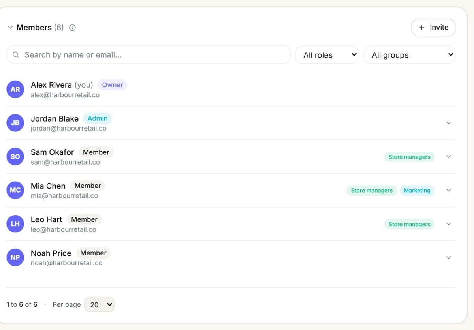Expand Jordan Blake's row chevron
Screen dimensions: 474x330
(448, 123)
